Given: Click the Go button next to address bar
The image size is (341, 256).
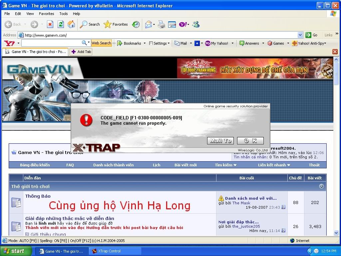Looking at the screenshot, I should 312,35.
